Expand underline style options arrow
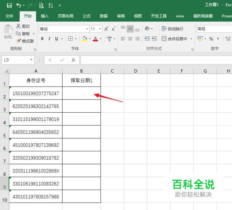The image size is (232, 210). tap(62, 39)
